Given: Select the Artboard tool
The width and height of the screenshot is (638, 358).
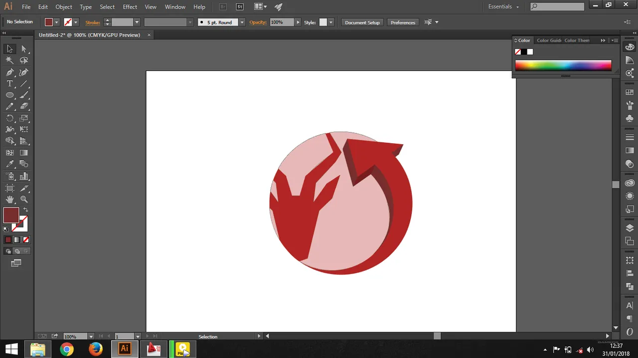Looking at the screenshot, I should point(9,188).
